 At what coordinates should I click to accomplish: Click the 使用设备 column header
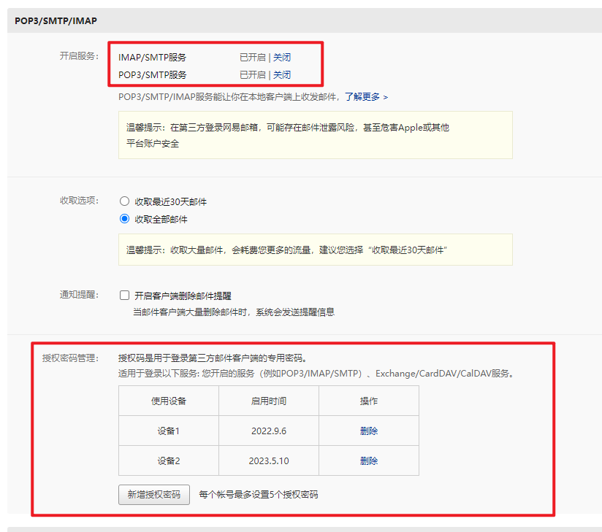pos(169,401)
